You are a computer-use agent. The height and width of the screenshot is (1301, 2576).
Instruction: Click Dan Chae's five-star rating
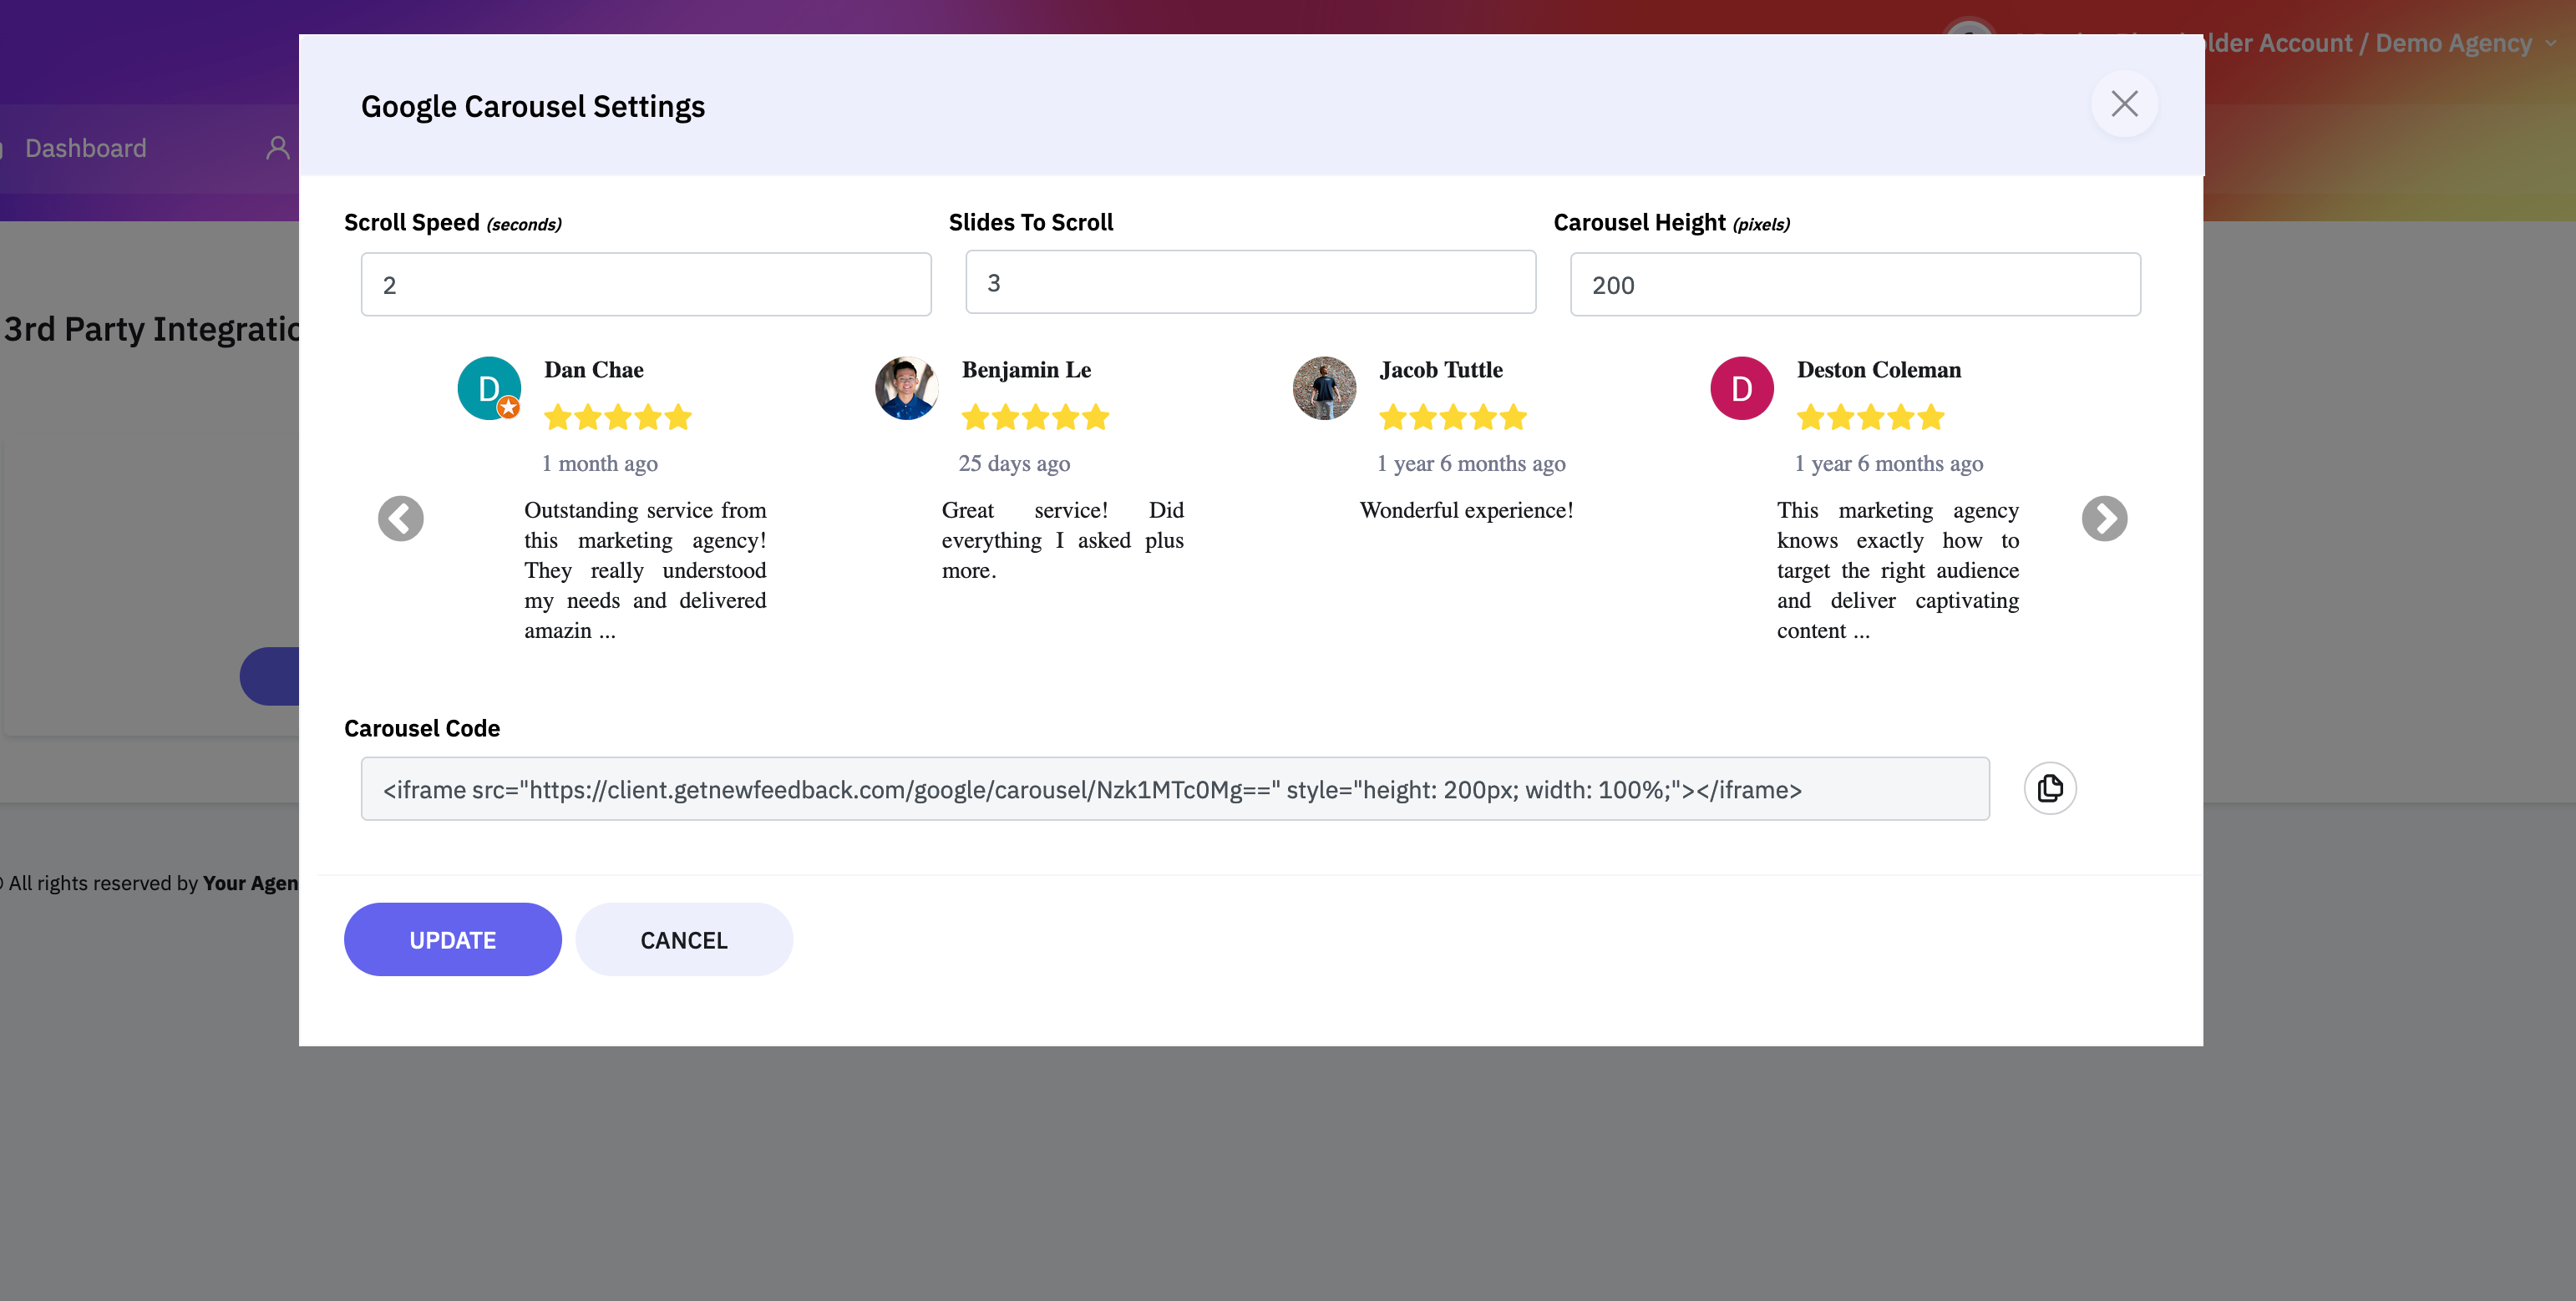(x=617, y=417)
